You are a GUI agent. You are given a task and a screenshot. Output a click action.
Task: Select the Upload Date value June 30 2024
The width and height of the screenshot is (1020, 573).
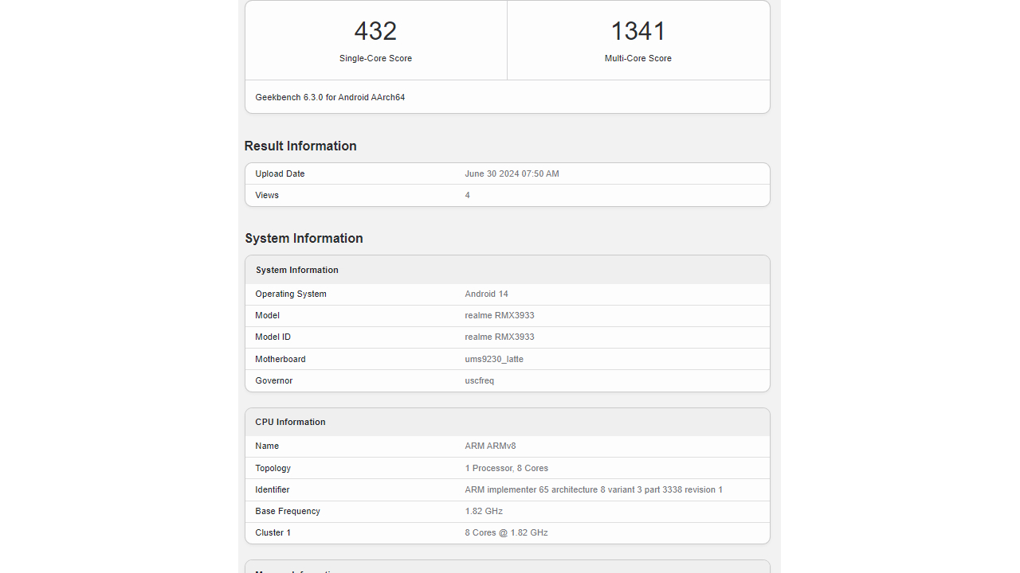click(512, 173)
